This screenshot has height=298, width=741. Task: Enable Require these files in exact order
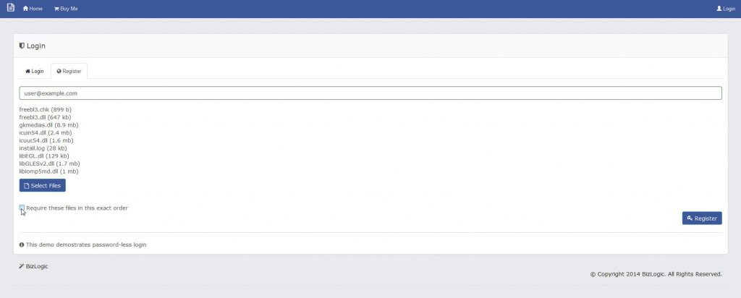coord(22,208)
